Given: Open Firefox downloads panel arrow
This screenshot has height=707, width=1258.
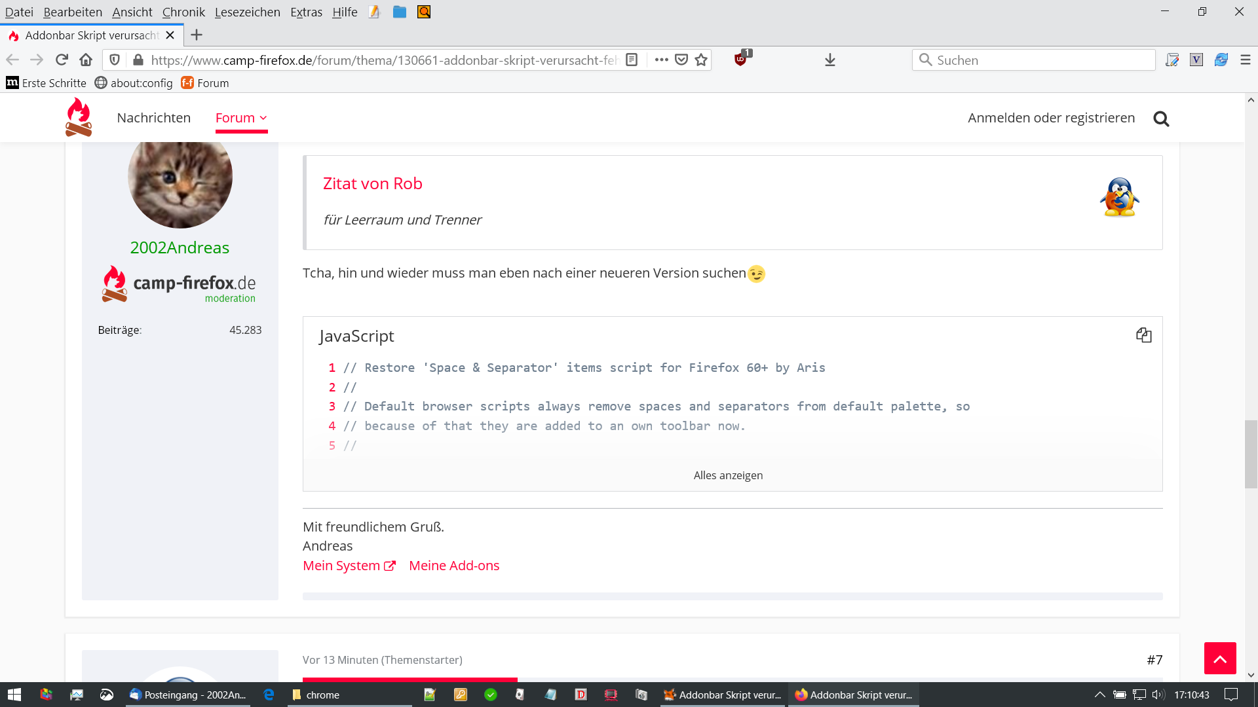Looking at the screenshot, I should click(x=829, y=60).
